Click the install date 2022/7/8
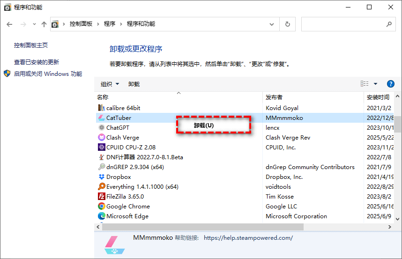The image size is (402, 259). pyautogui.click(x=379, y=157)
